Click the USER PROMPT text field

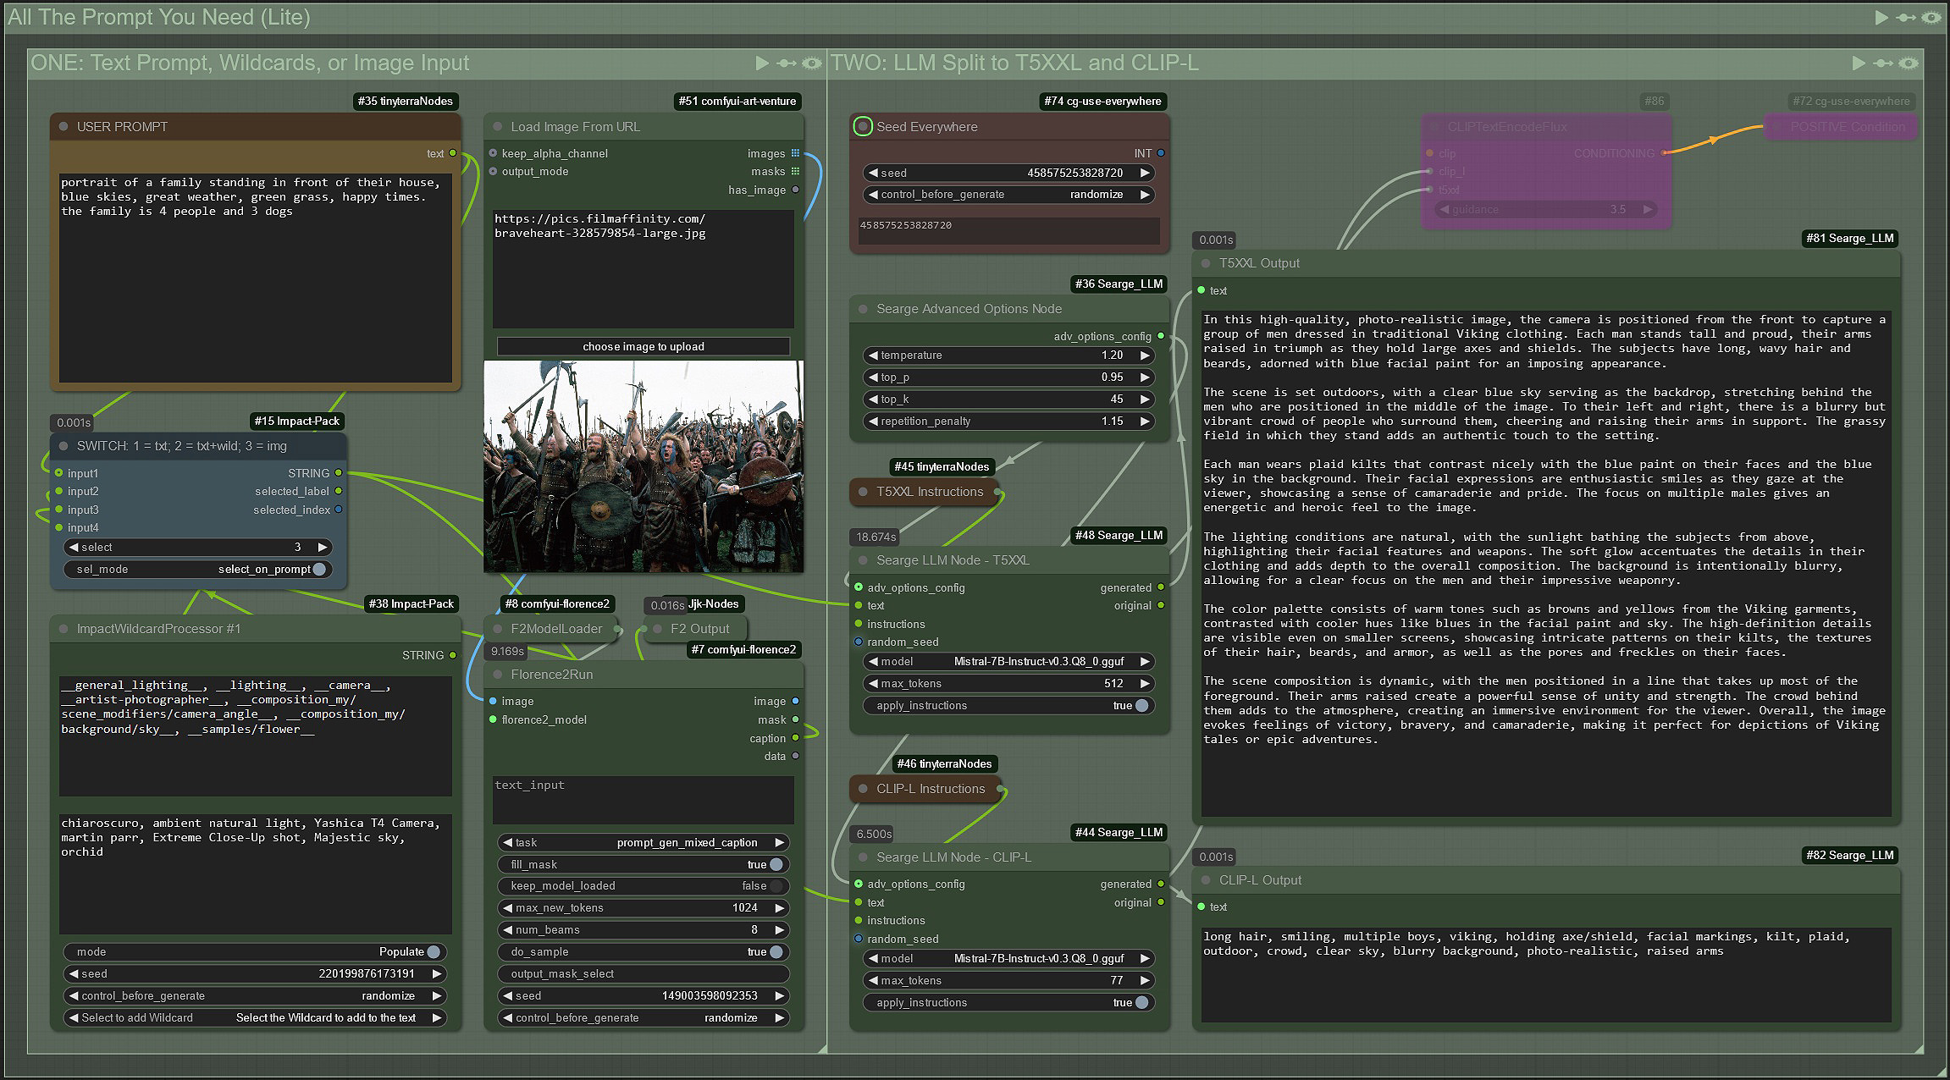254,271
